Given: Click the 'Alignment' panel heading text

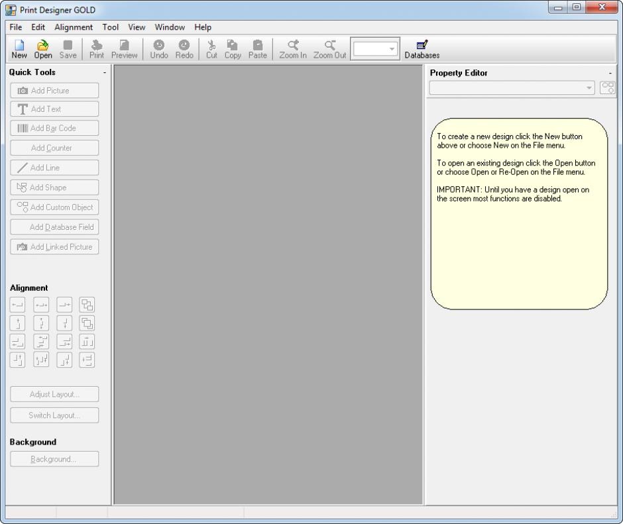Looking at the screenshot, I should click(x=28, y=288).
